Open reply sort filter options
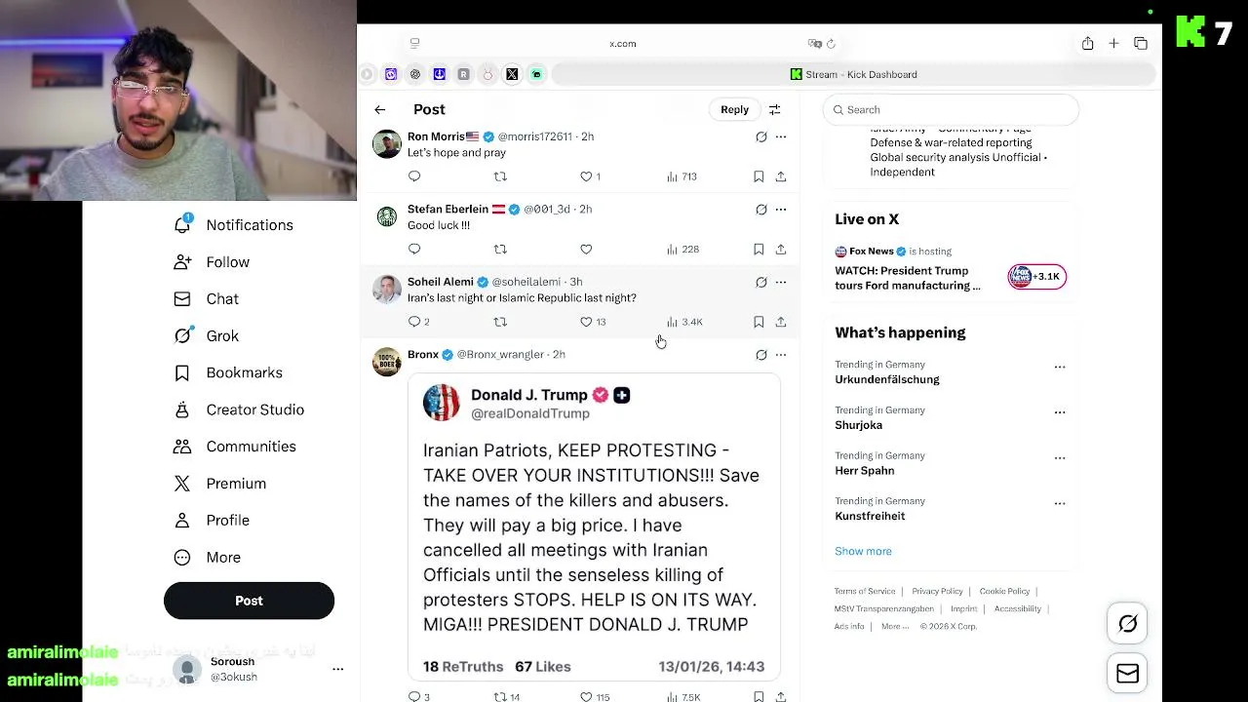Screen dimensions: 1248x702 point(774,110)
